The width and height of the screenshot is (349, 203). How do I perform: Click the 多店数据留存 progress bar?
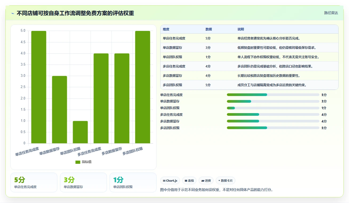coord(273,121)
